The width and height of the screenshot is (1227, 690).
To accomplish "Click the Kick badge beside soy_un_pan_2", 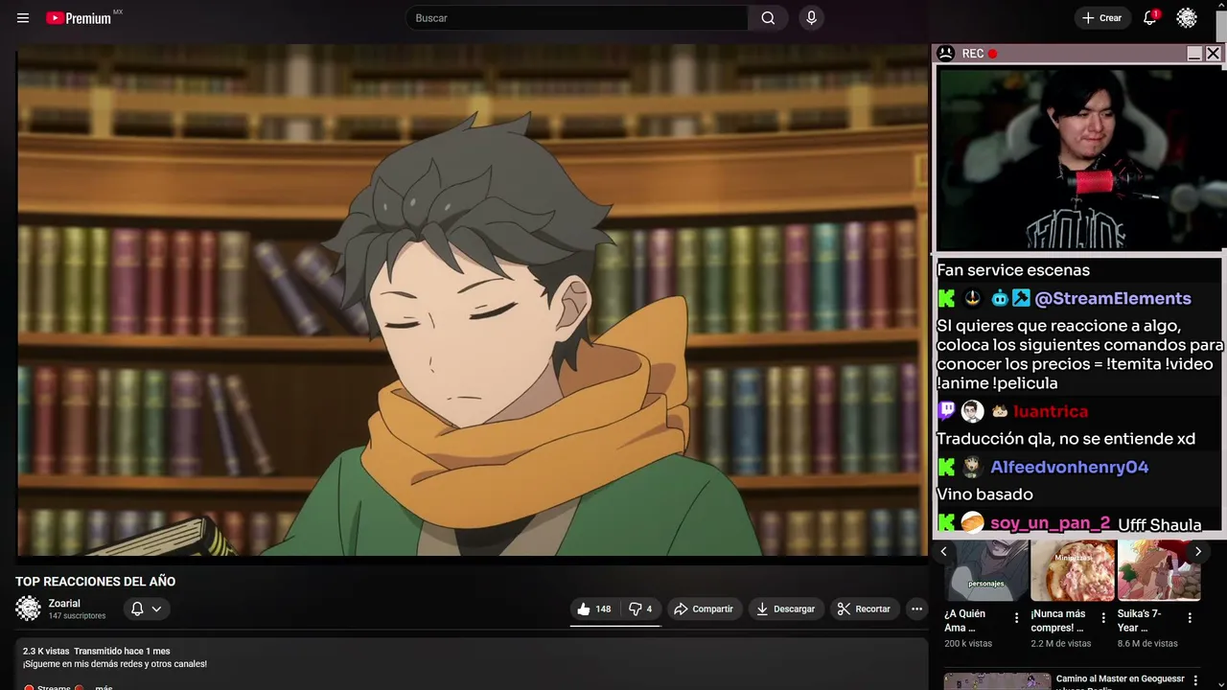I will pyautogui.click(x=946, y=523).
